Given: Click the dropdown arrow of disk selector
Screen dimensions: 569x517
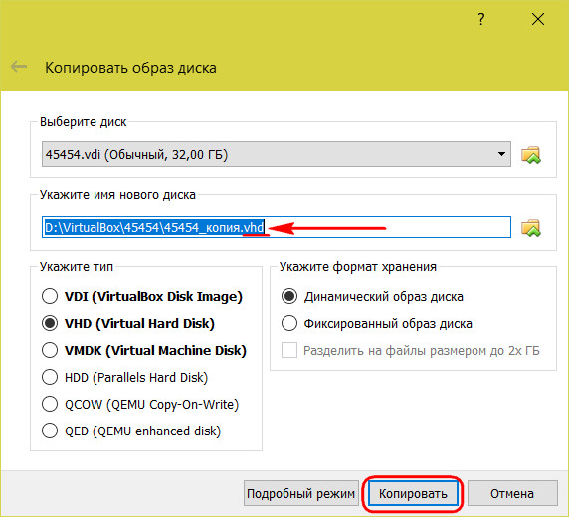Looking at the screenshot, I should pyautogui.click(x=501, y=154).
